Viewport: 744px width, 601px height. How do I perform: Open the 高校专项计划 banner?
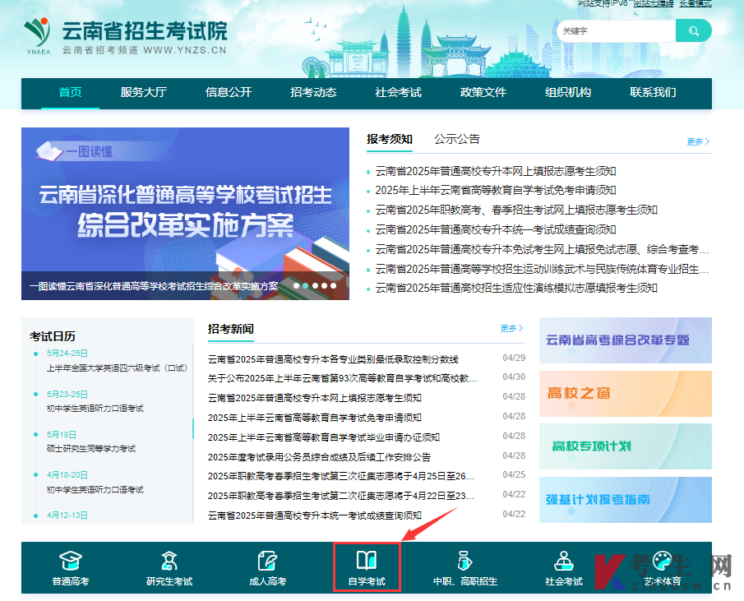click(x=626, y=446)
